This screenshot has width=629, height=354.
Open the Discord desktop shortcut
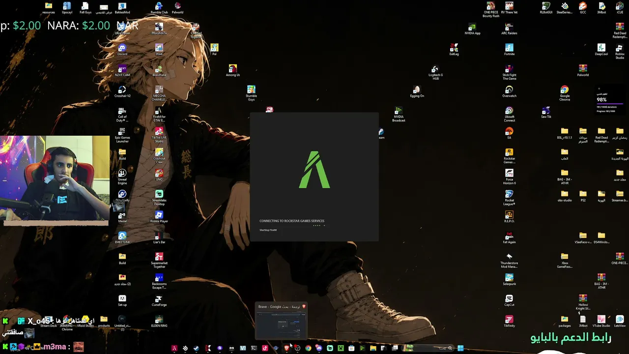click(122, 50)
